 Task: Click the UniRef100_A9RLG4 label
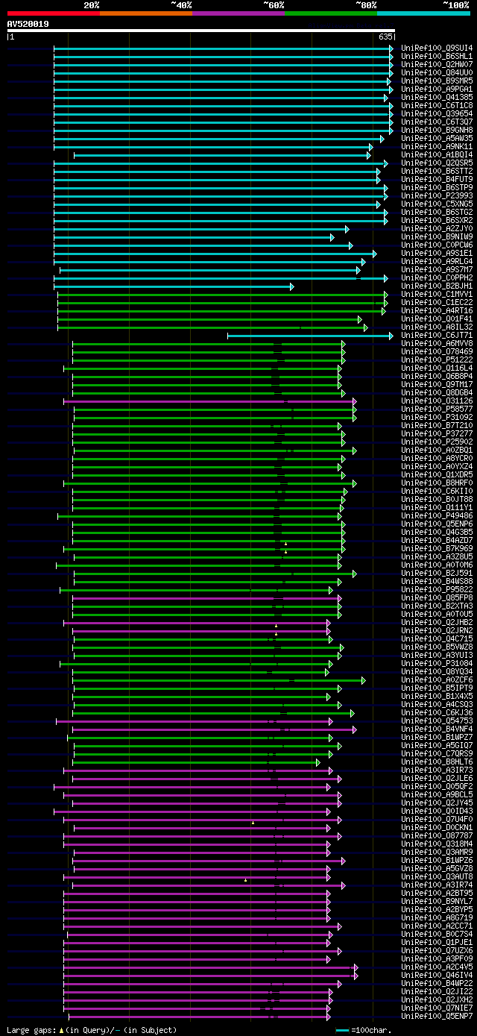[x=437, y=262]
